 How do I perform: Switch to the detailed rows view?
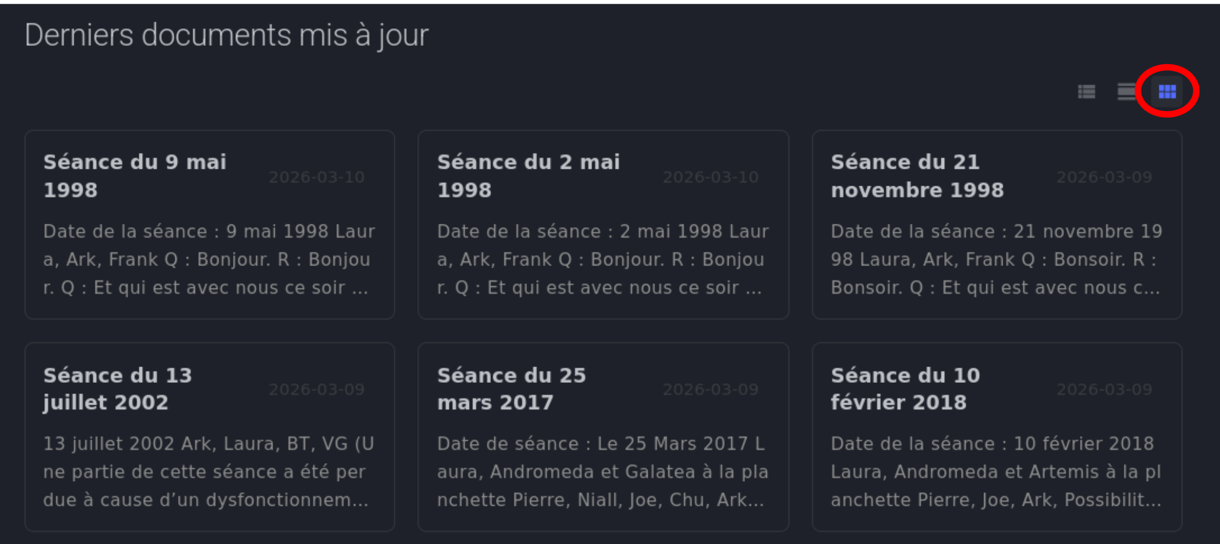click(x=1126, y=91)
